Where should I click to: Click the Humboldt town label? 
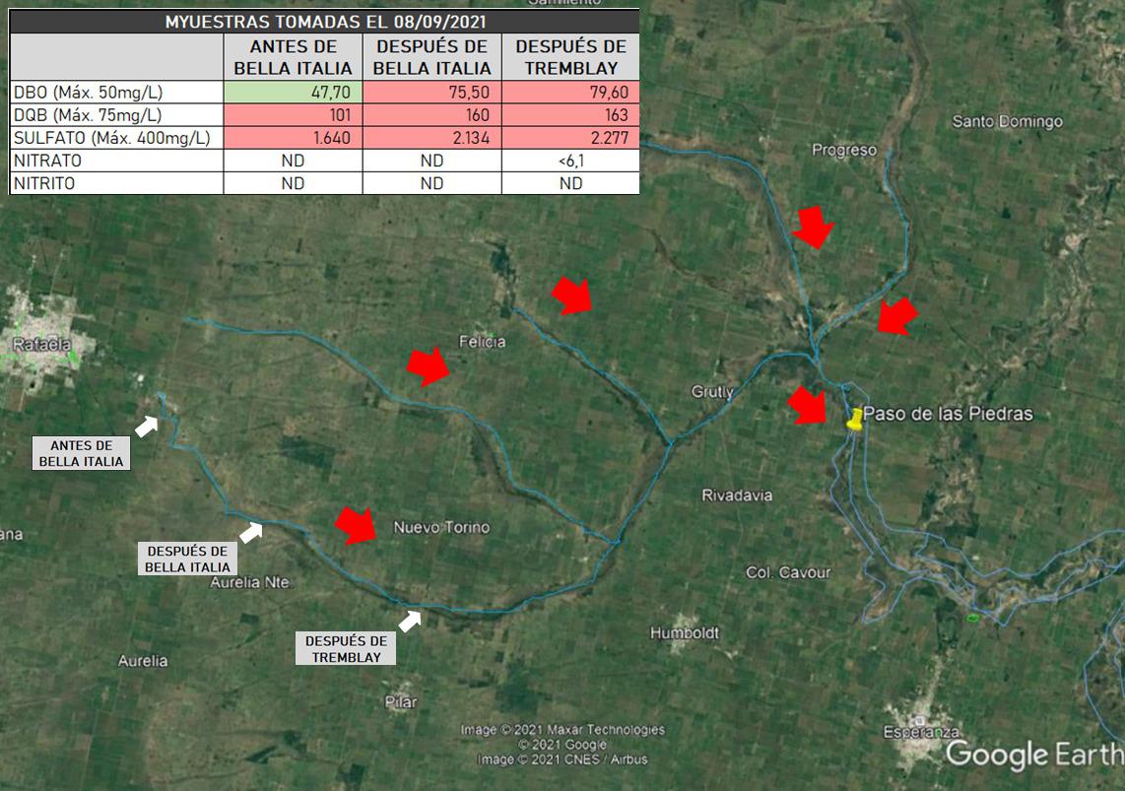[685, 632]
